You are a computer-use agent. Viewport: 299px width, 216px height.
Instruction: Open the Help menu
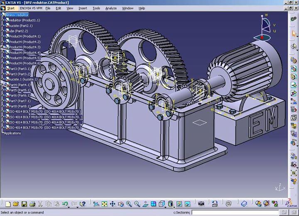[142, 8]
